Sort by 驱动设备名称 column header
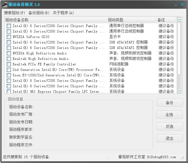The image size is (188, 163). pos(56,20)
